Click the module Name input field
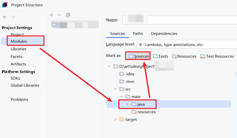This screenshot has height=138, width=237. [x=180, y=20]
